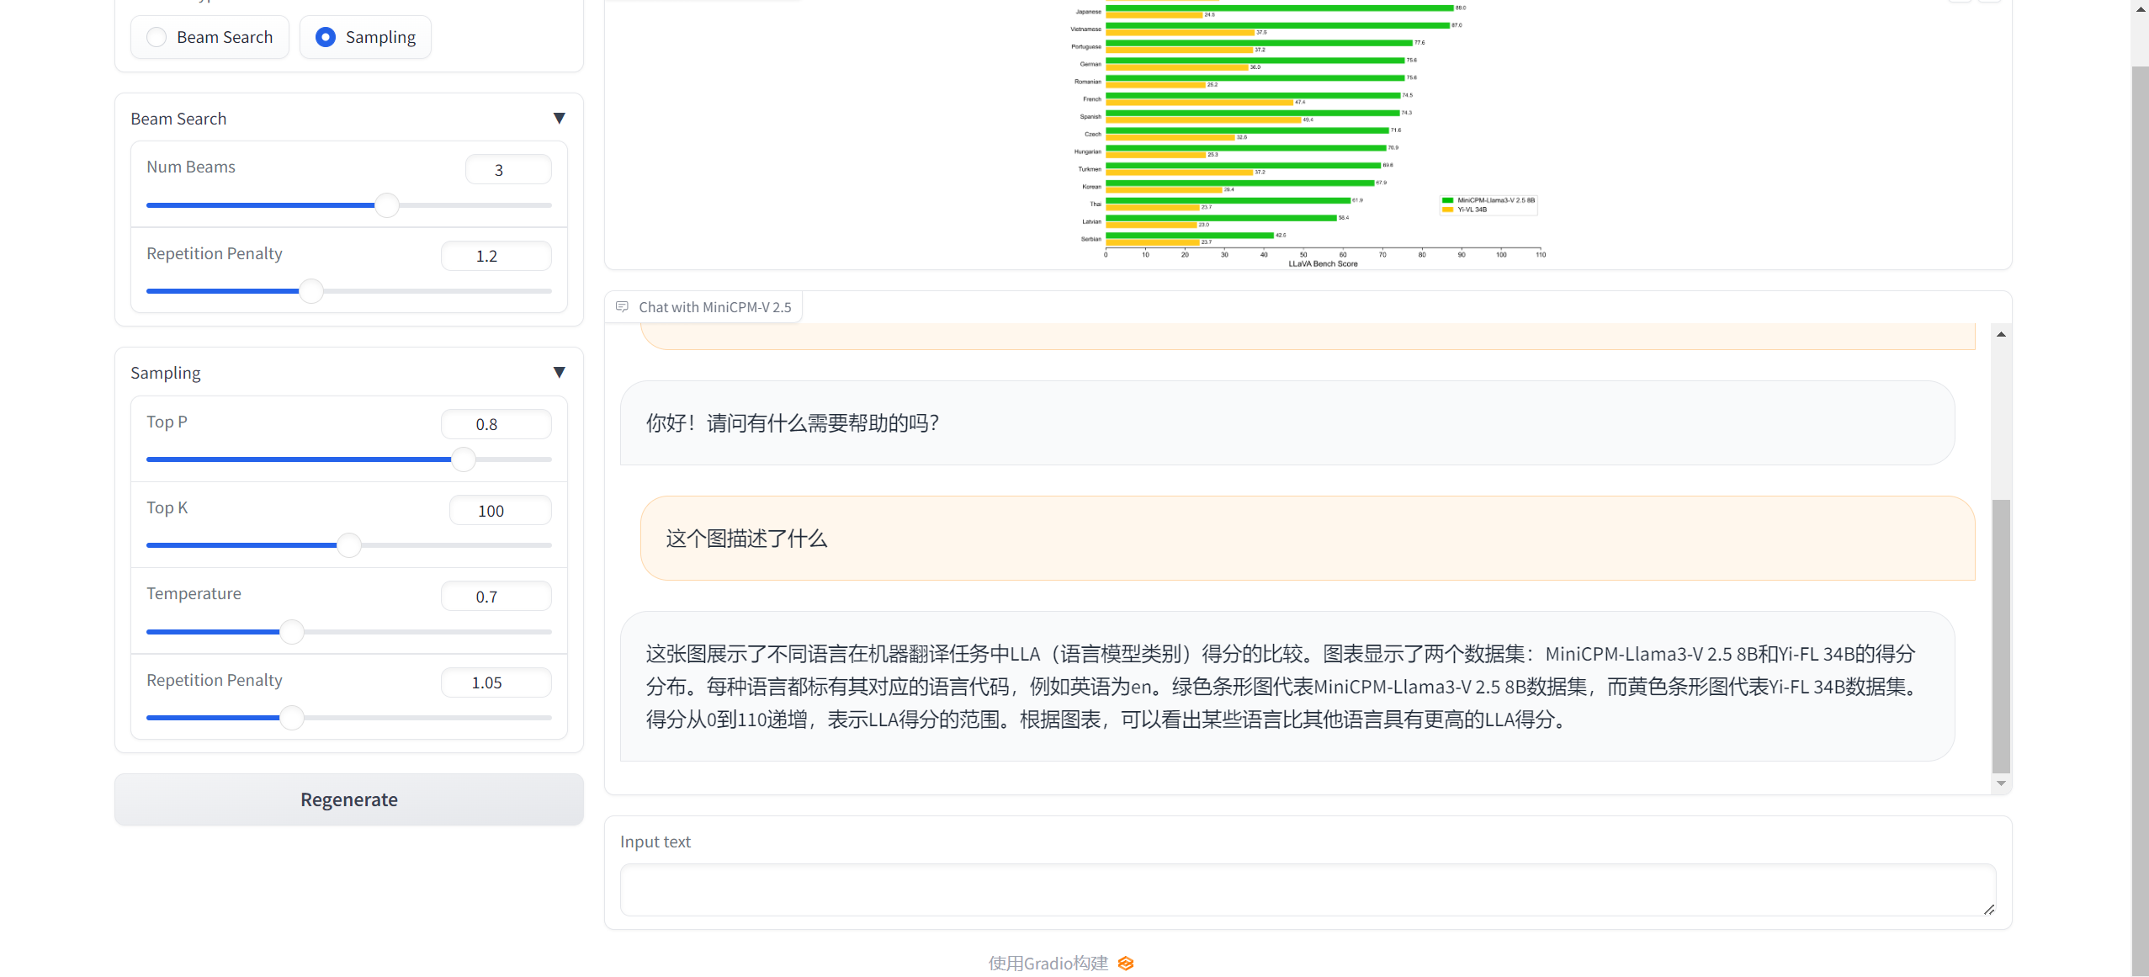The height and width of the screenshot is (977, 2149).
Task: Click the Sampling section title
Action: (166, 373)
